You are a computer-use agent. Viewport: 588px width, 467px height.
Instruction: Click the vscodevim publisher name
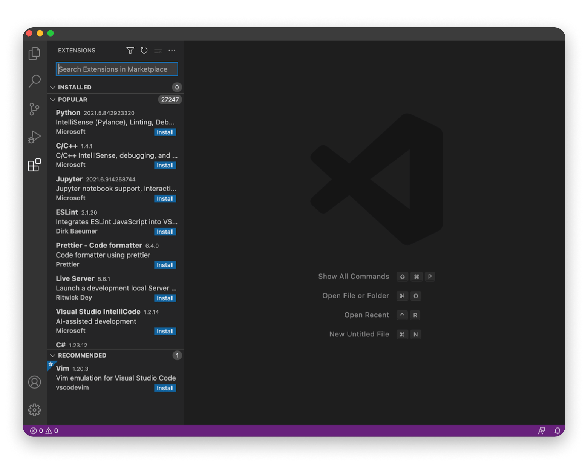[72, 387]
